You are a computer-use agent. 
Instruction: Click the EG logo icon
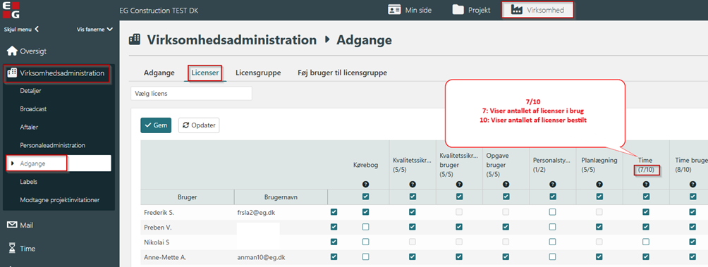click(11, 10)
